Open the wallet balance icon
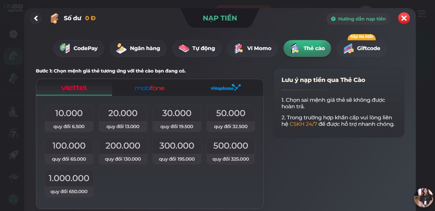The image size is (435, 211). (54, 18)
